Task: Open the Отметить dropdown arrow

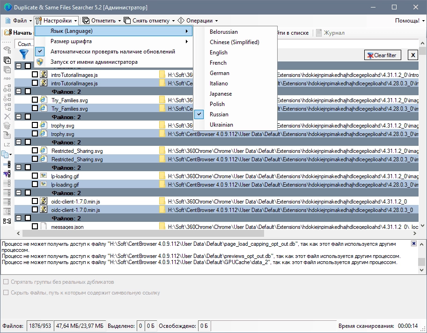Action: coord(119,21)
